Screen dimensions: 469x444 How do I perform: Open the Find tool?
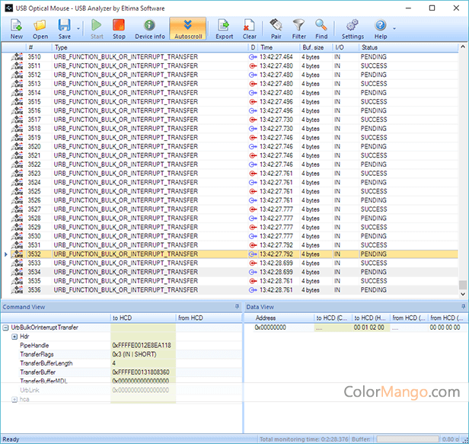(x=321, y=29)
